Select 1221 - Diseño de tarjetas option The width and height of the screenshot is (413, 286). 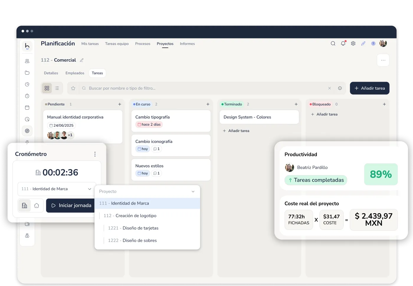[x=147, y=228]
